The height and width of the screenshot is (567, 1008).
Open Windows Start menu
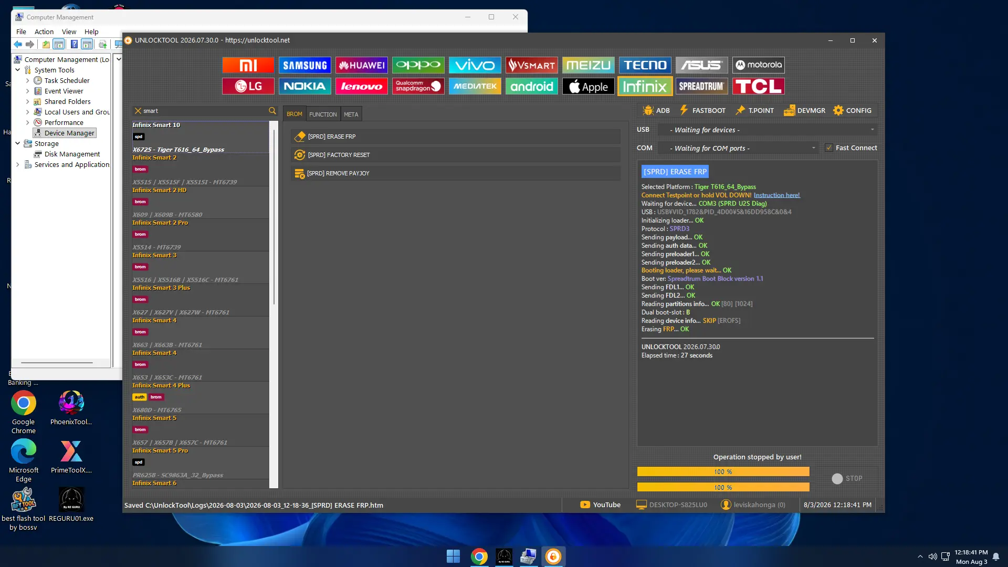point(453,556)
